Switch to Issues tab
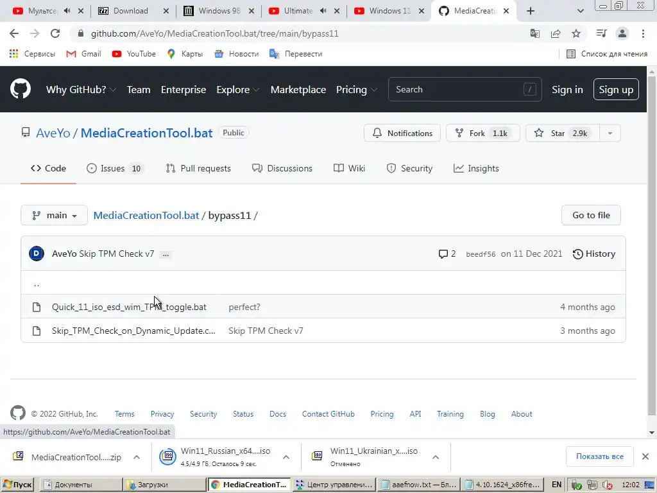Image resolution: width=657 pixels, height=493 pixels. point(115,168)
